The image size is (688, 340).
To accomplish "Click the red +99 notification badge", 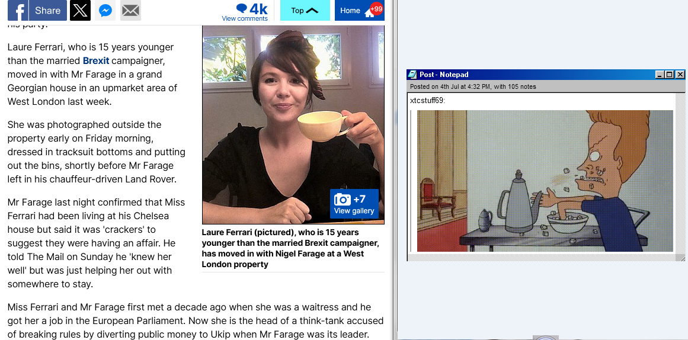I will 376,9.
